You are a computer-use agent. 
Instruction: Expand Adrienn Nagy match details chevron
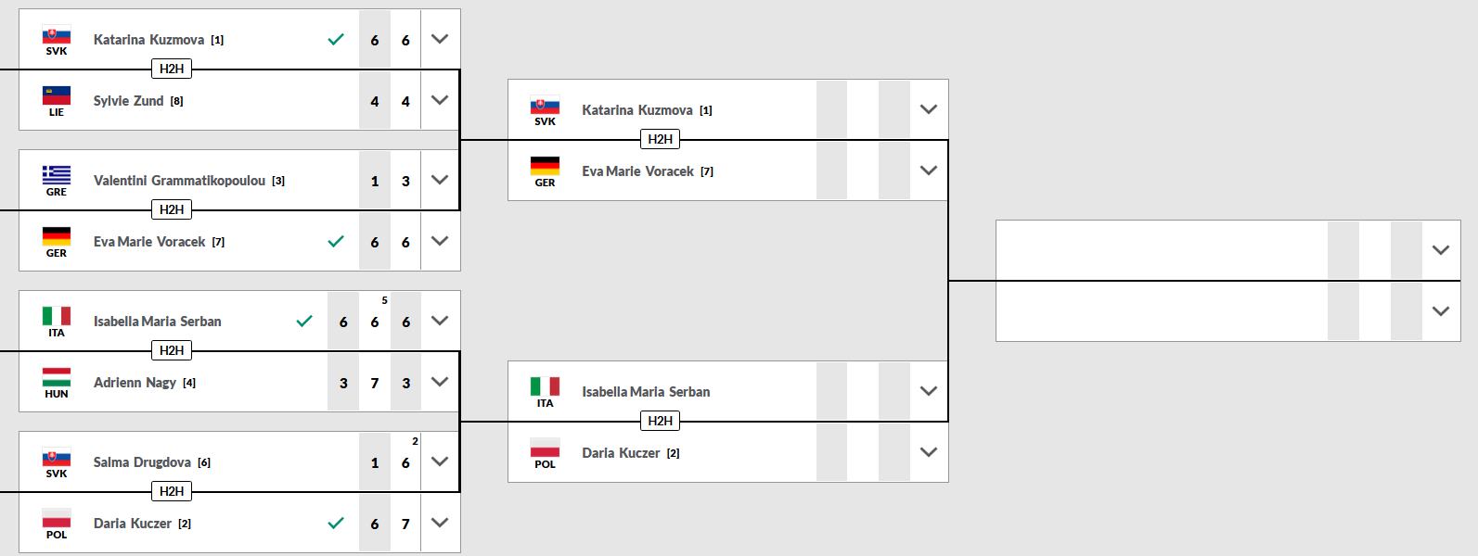440,382
